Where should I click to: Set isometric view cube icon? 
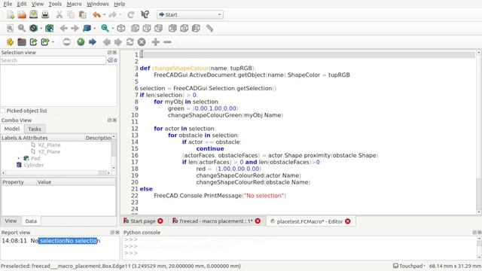121,29
